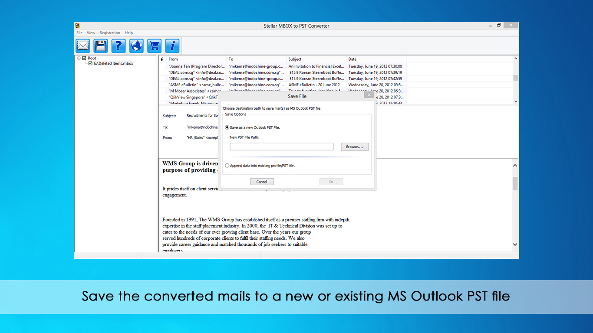Screen dimensions: 593x333
Task: Restore down the converter window
Action: coord(499,26)
